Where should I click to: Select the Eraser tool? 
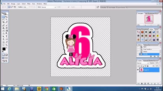[3, 31]
